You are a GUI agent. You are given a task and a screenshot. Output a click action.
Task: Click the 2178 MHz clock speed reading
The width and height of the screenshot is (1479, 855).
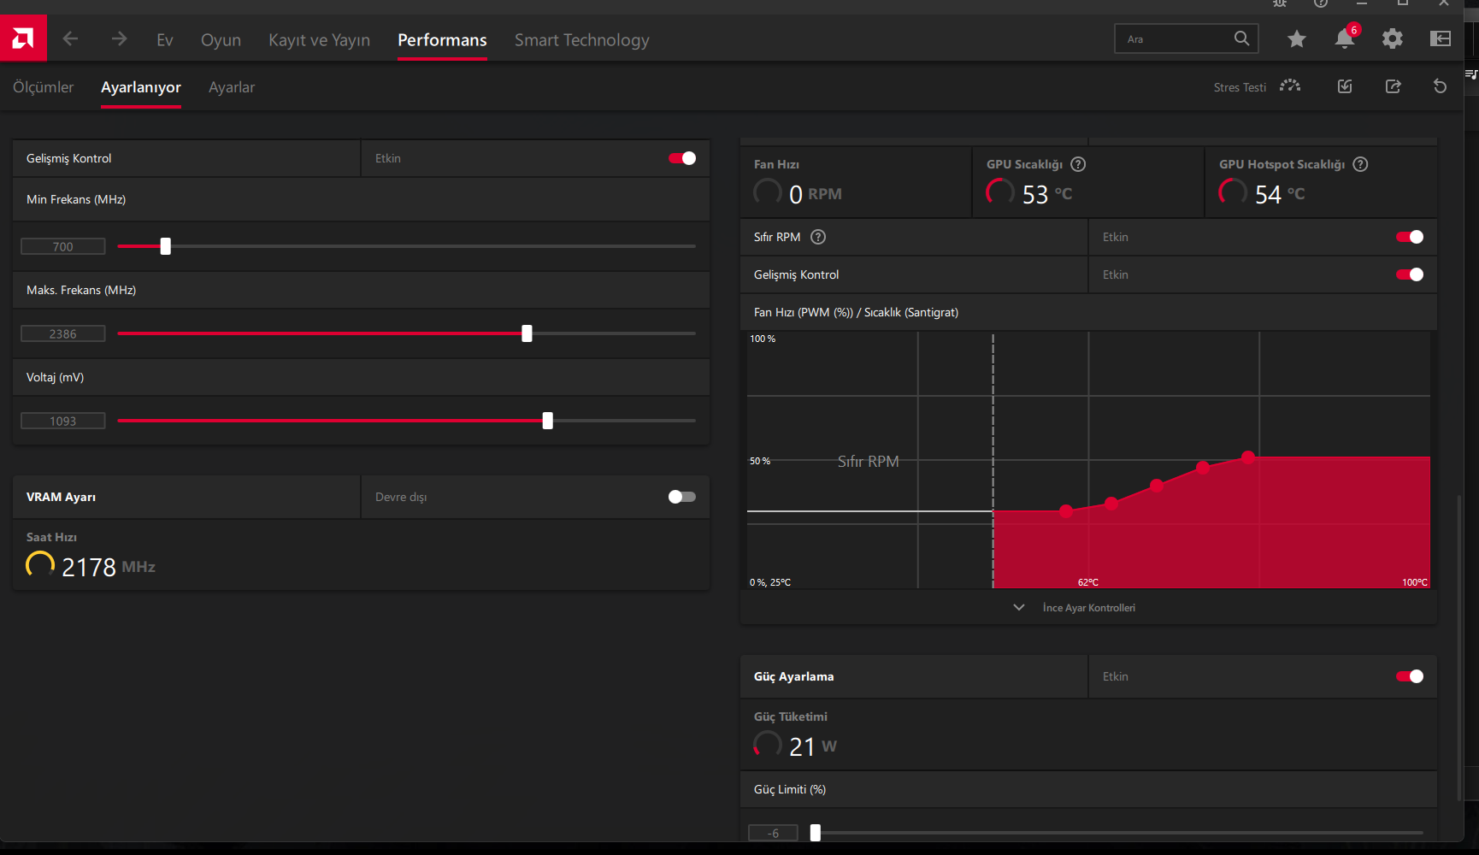pyautogui.click(x=109, y=567)
